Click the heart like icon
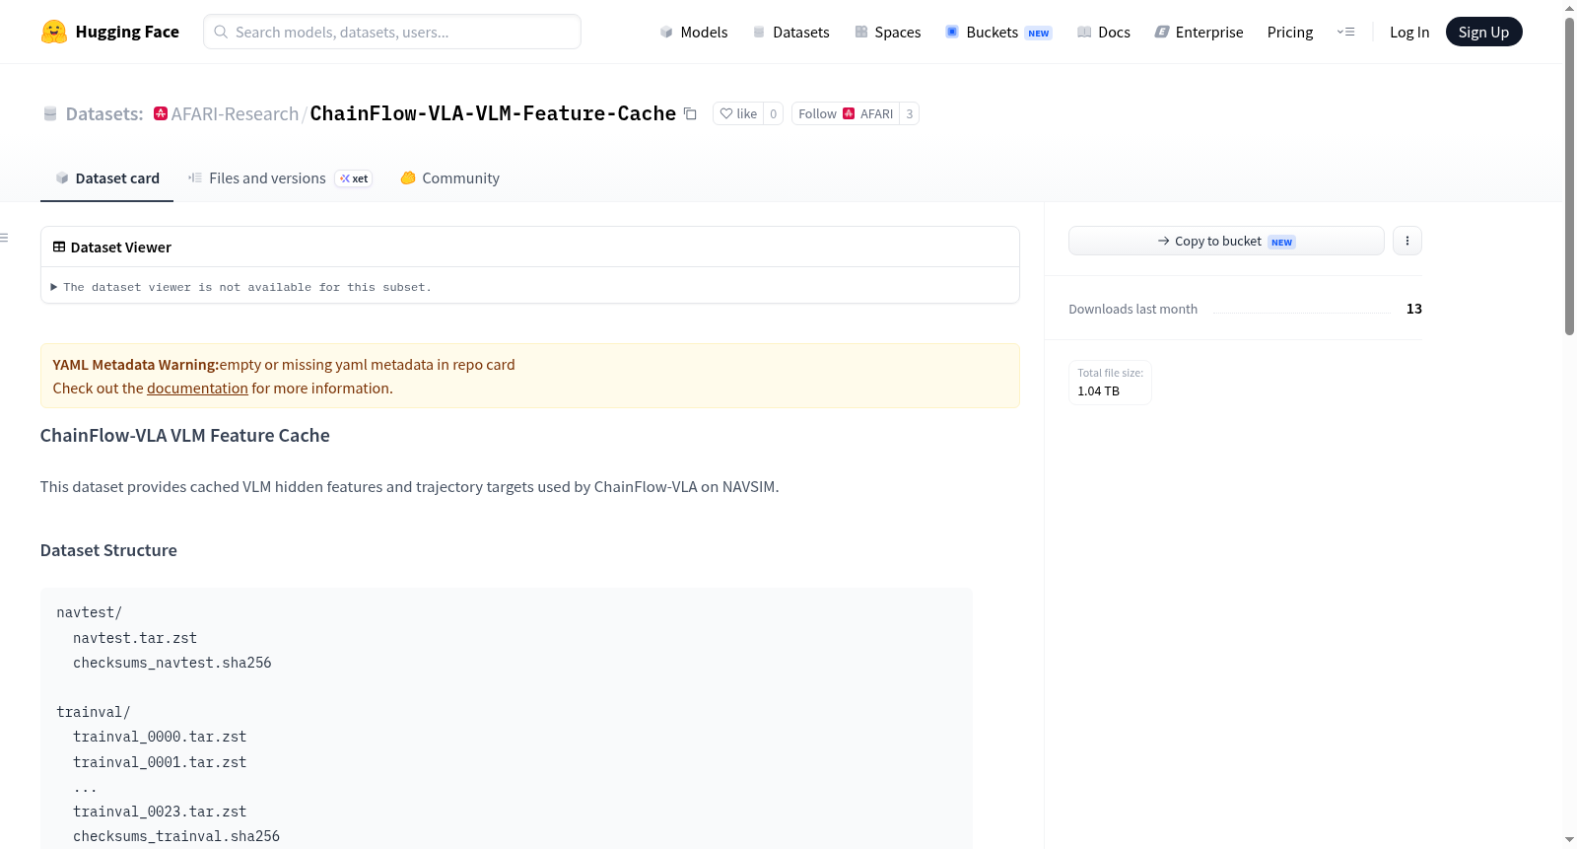 click(x=726, y=113)
